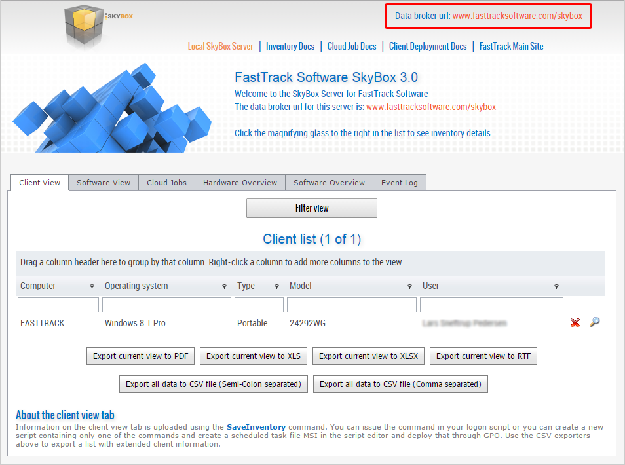The width and height of the screenshot is (625, 465).
Task: Select the Portable type cell
Action: pos(252,323)
